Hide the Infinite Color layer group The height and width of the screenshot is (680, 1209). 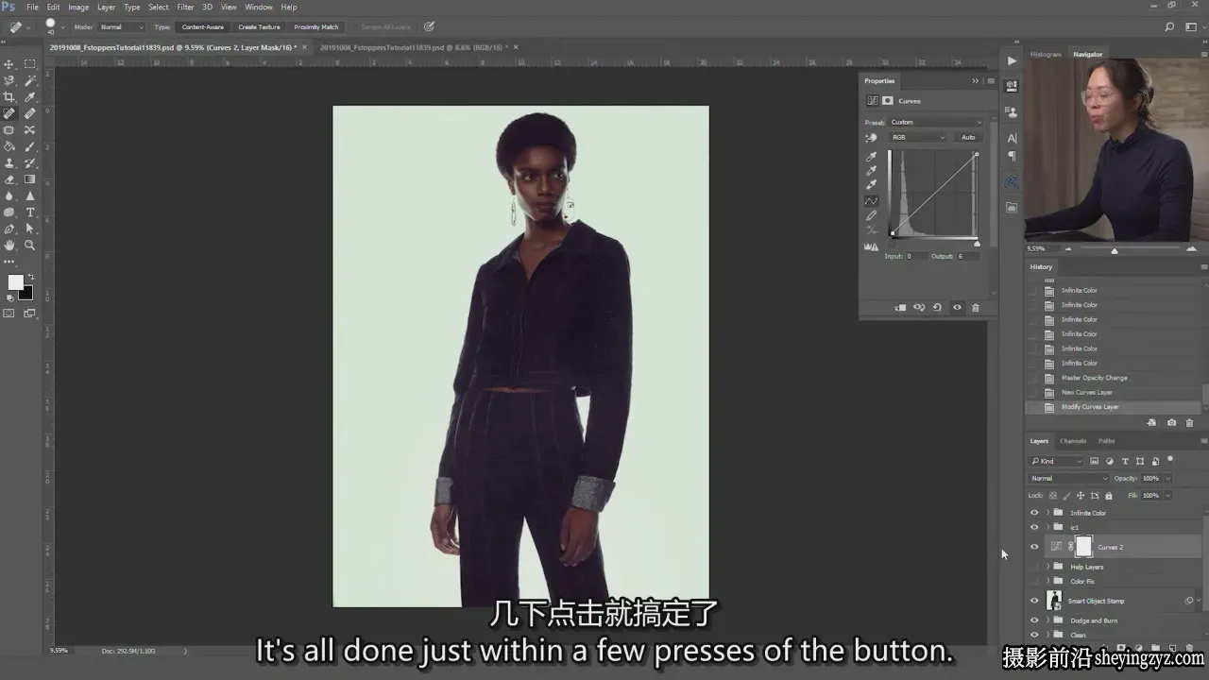point(1034,513)
